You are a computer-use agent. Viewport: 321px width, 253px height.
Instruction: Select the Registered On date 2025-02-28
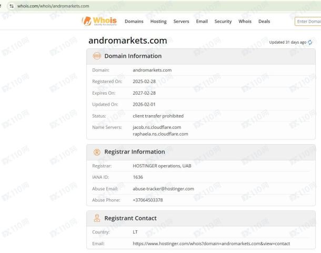point(144,82)
